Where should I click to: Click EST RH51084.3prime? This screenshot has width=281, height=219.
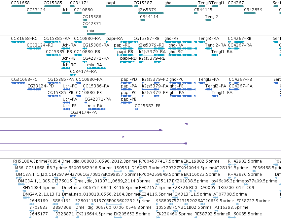point(30,161)
